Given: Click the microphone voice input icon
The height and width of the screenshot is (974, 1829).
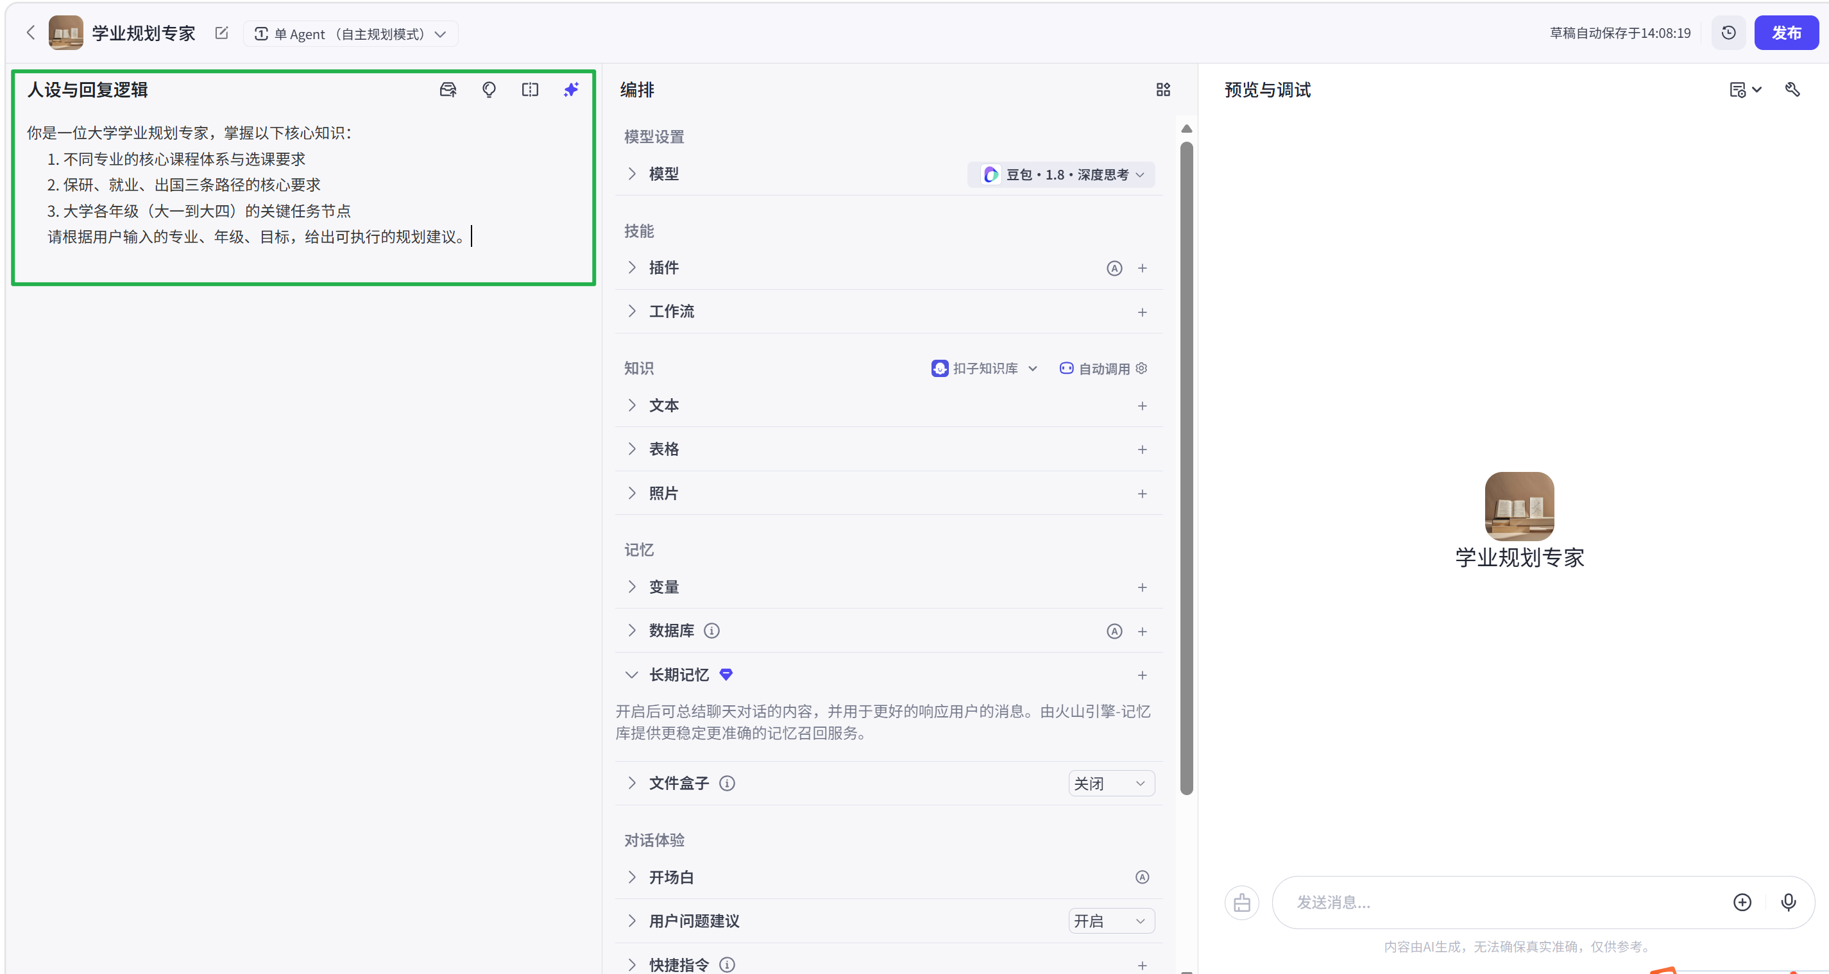Looking at the screenshot, I should coord(1788,902).
